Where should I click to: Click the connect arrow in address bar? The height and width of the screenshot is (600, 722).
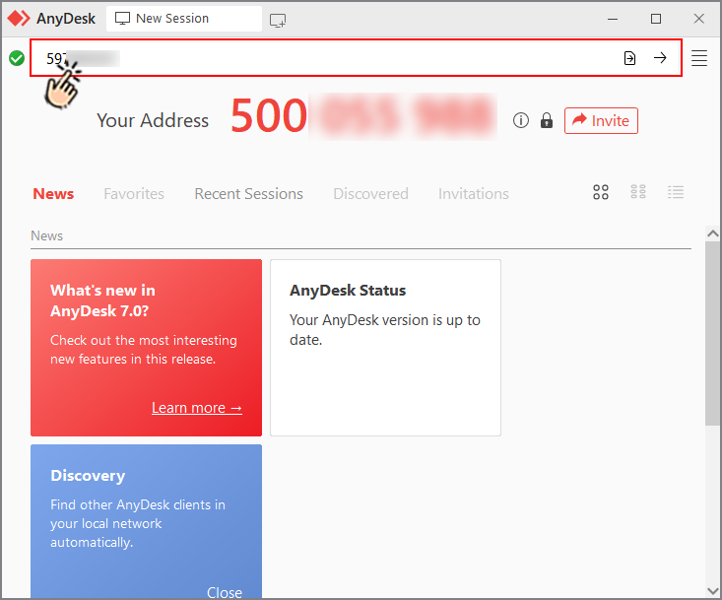point(660,58)
